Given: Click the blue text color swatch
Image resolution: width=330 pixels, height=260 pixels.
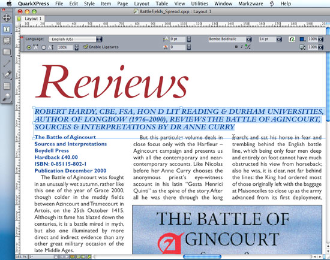Looking at the screenshot, I should (x=302, y=39).
